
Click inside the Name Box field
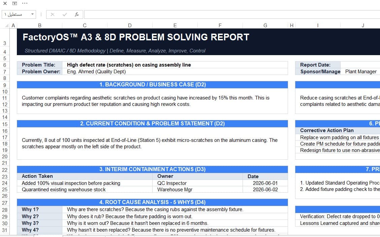(17, 14)
